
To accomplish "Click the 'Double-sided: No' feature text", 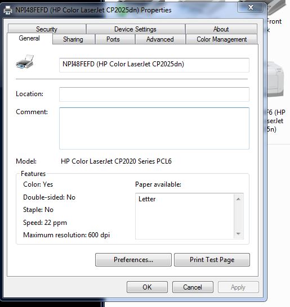I will [x=49, y=197].
